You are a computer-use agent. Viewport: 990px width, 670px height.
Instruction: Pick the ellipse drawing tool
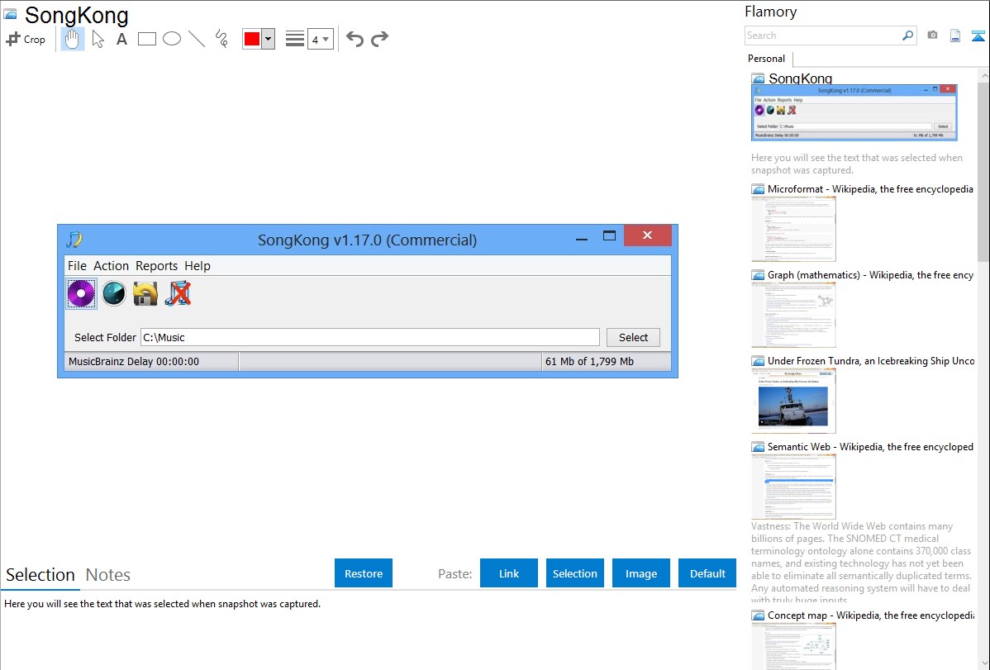click(172, 39)
